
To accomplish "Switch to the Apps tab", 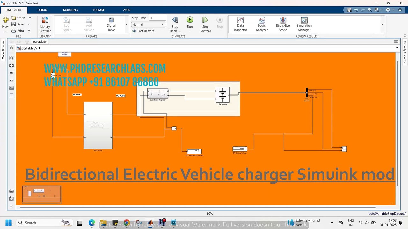I will (x=127, y=10).
